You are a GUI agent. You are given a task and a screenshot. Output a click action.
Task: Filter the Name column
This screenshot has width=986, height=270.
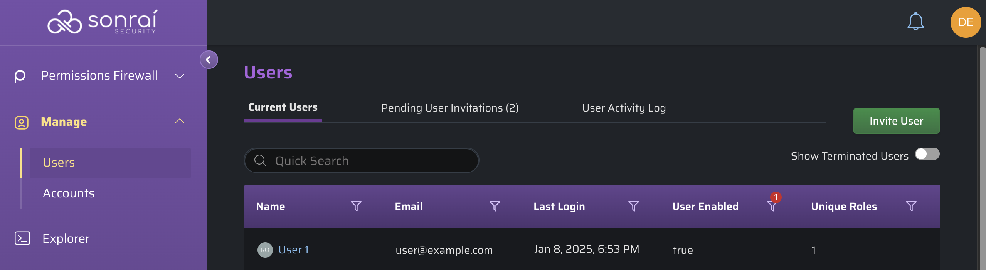tap(356, 206)
